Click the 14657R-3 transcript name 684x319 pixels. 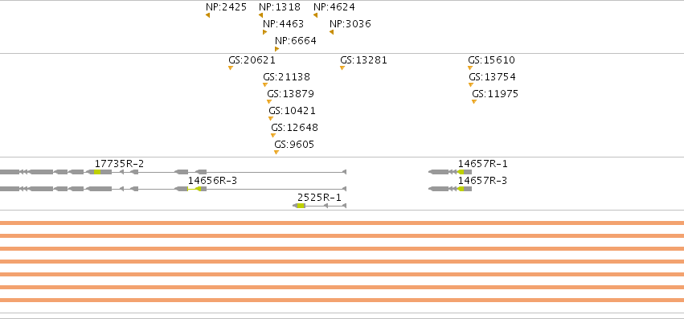click(482, 181)
